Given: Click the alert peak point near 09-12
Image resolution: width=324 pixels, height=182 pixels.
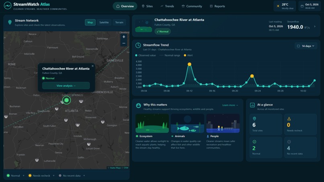Looking at the screenshot, I should click(x=189, y=64).
